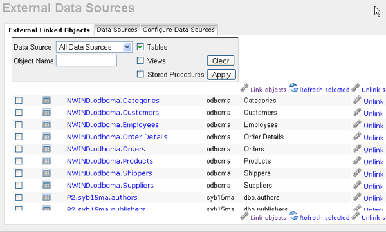The width and height of the screenshot is (386, 232).
Task: Open the Configure Data Sources tab
Action: tap(179, 30)
